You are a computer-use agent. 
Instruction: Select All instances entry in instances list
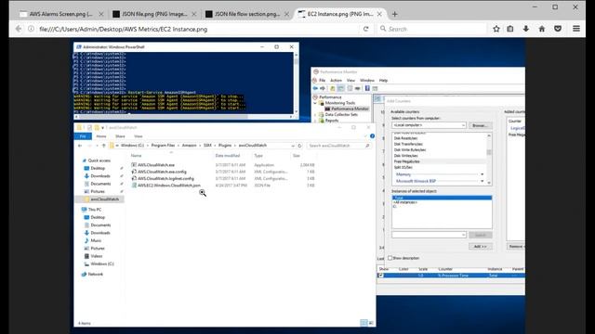(405, 202)
